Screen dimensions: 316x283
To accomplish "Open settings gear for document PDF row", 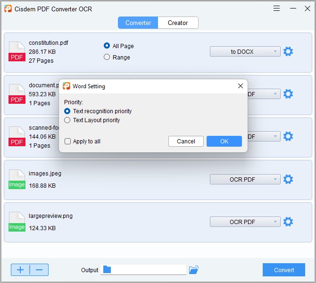I will coord(288,94).
